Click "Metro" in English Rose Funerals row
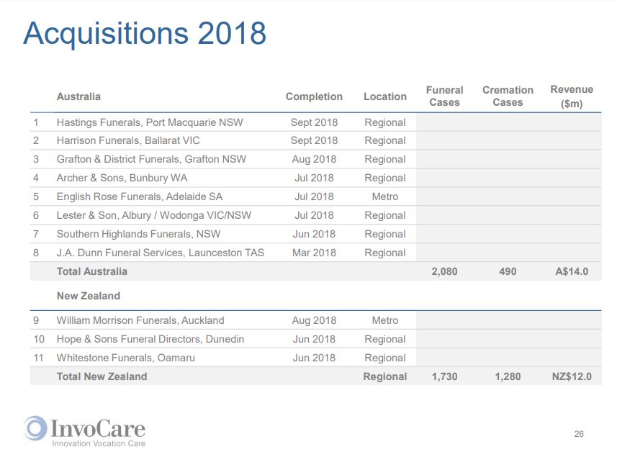 [385, 196]
